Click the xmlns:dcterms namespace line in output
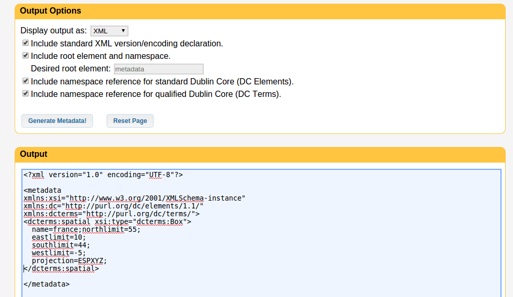The image size is (513, 297). click(111, 214)
